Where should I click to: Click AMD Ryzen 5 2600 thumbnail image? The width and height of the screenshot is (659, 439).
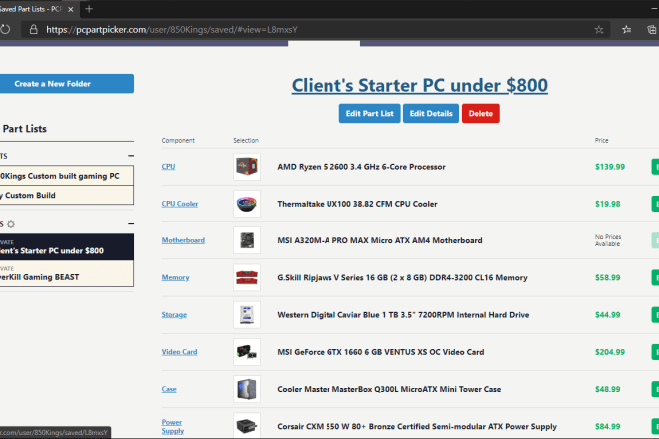coord(247,167)
